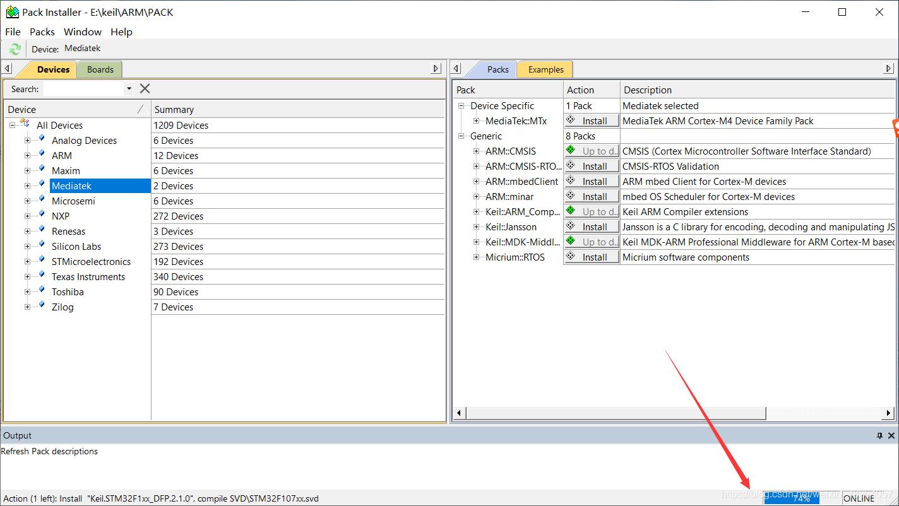Install the Keil::Jansson pack
The height and width of the screenshot is (506, 899).
(592, 227)
